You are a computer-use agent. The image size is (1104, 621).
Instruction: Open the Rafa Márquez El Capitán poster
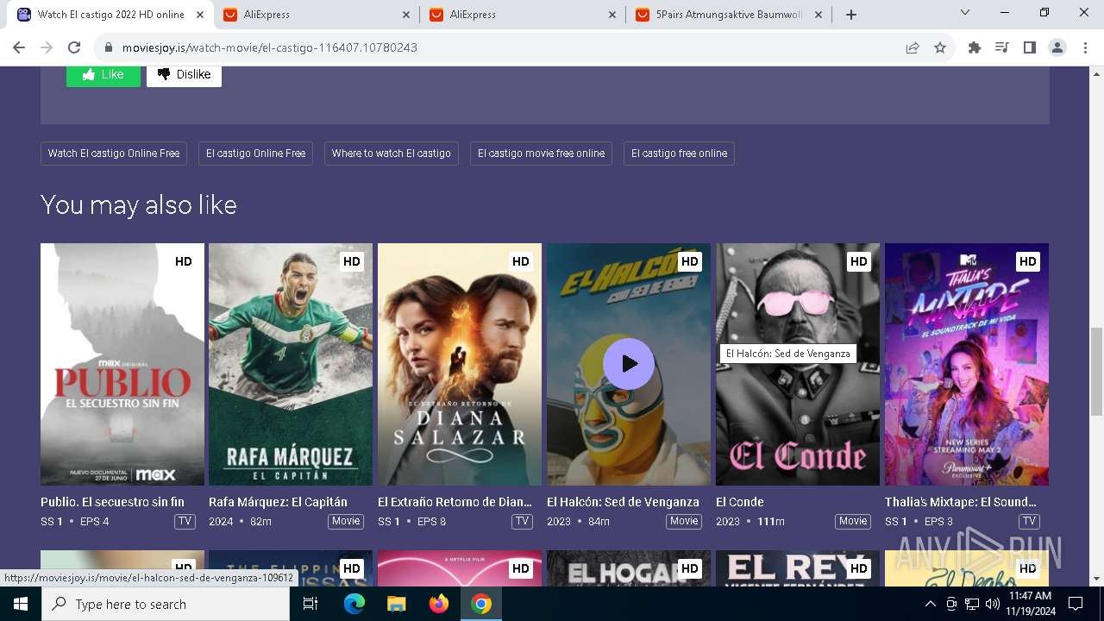291,364
